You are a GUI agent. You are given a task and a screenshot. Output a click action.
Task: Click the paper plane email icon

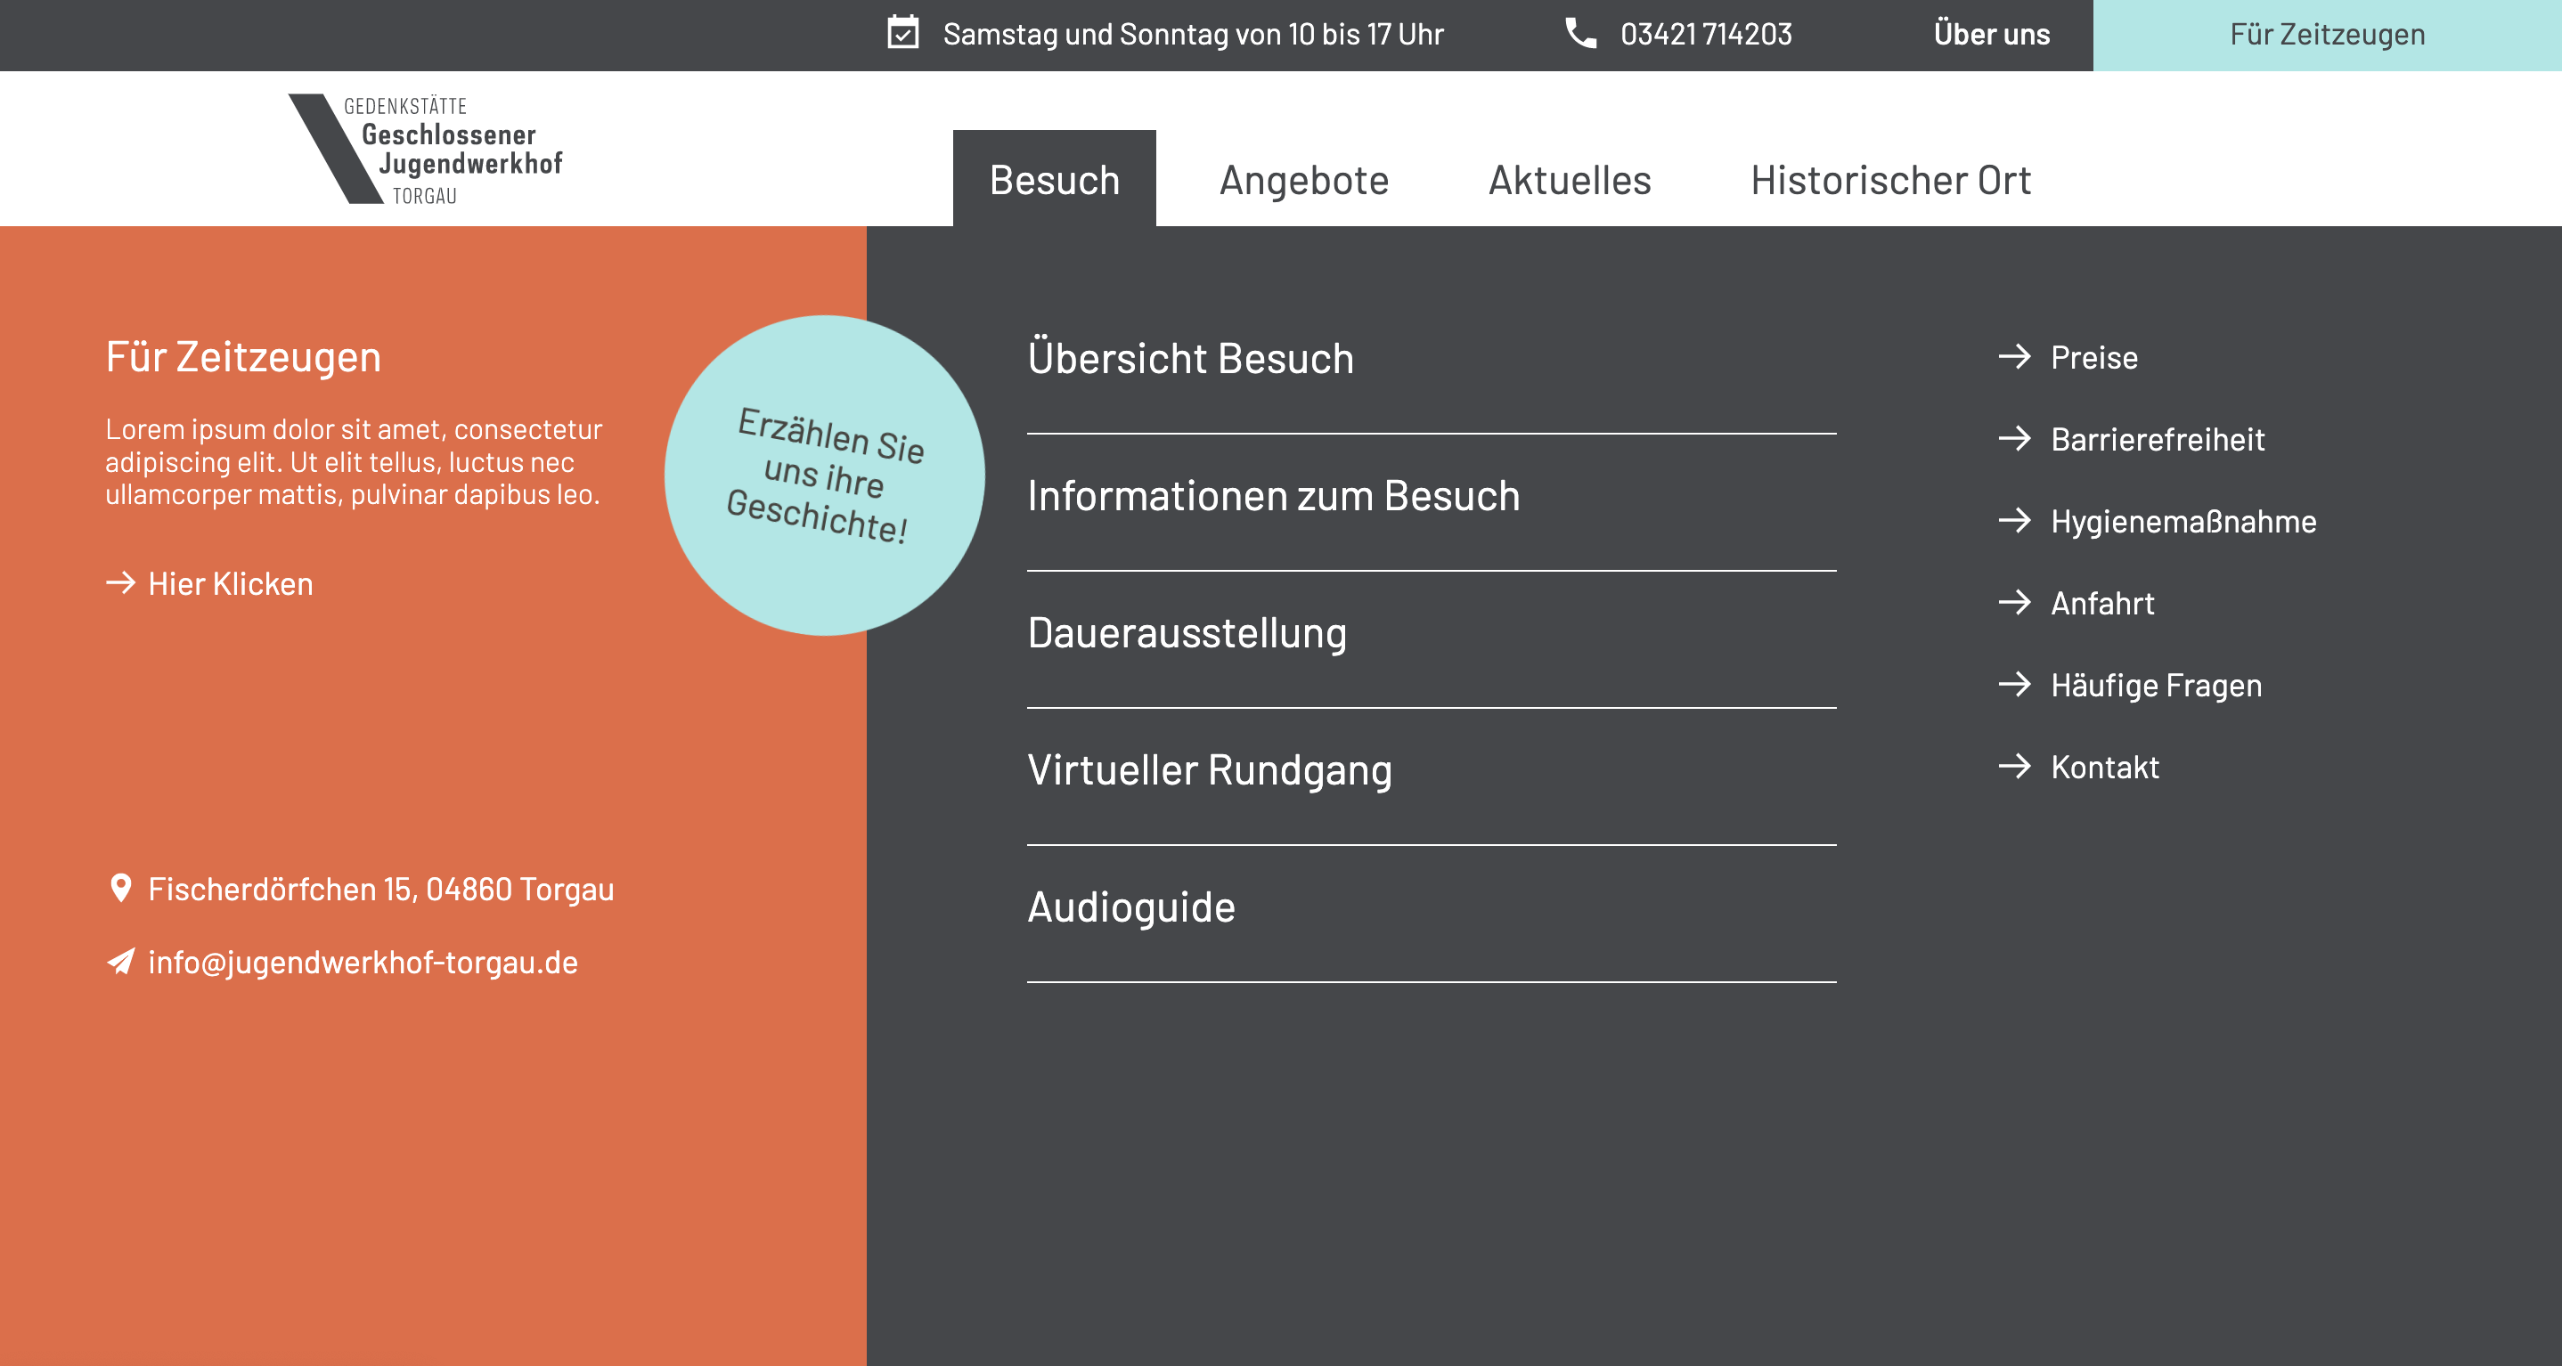pyautogui.click(x=120, y=962)
